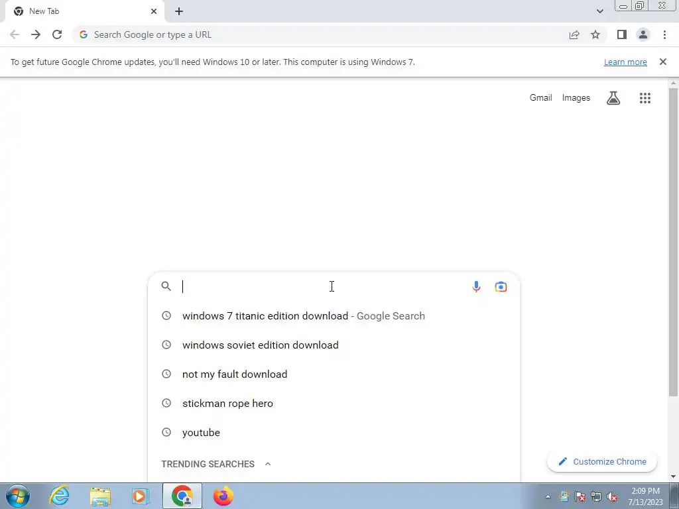Start voice search with microphone icon

click(476, 286)
